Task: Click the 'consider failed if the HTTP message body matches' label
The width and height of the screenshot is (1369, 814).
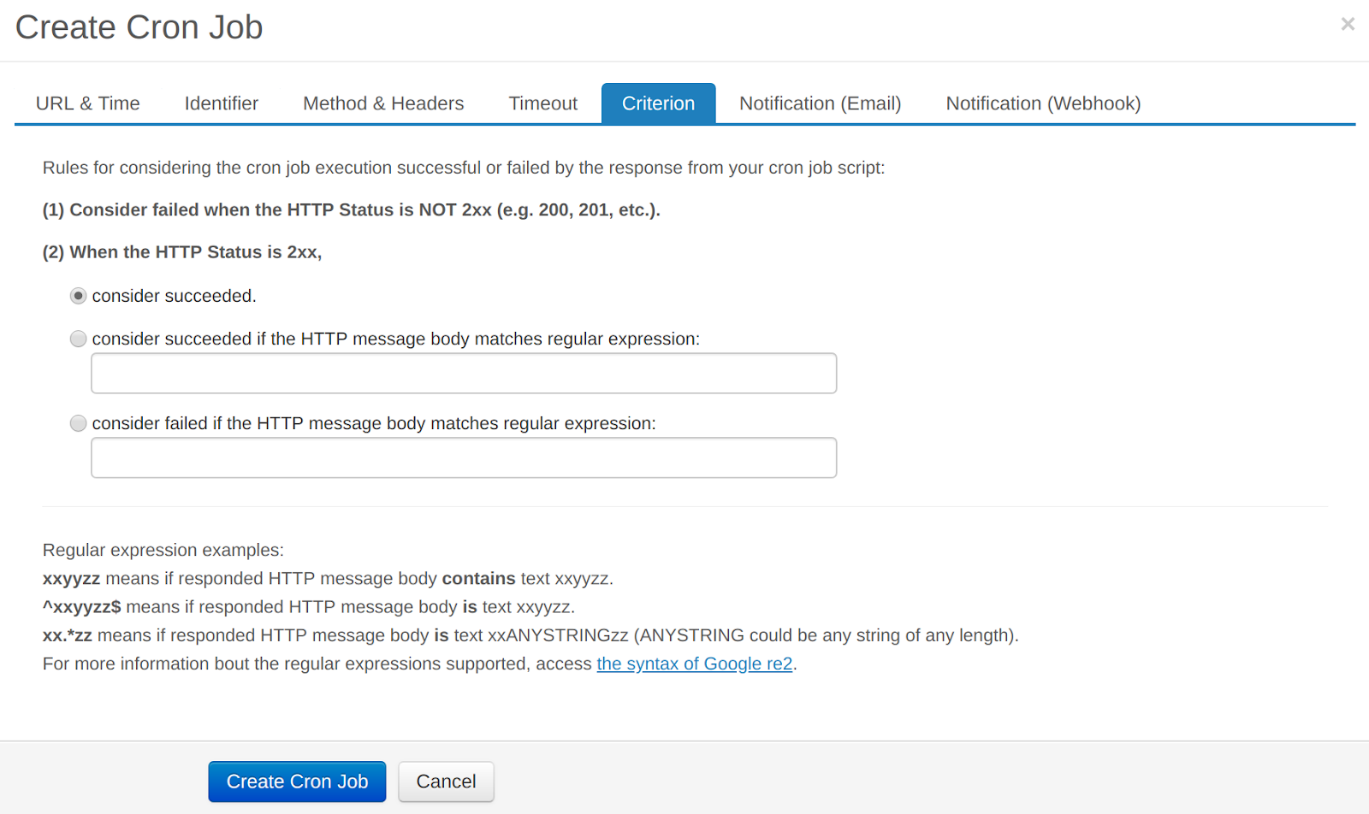Action: click(x=374, y=423)
